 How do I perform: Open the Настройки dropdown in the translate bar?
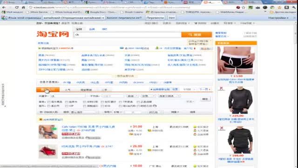click(278, 18)
